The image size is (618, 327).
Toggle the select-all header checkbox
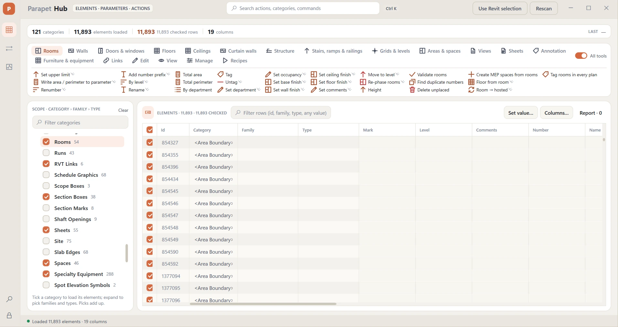click(x=150, y=130)
